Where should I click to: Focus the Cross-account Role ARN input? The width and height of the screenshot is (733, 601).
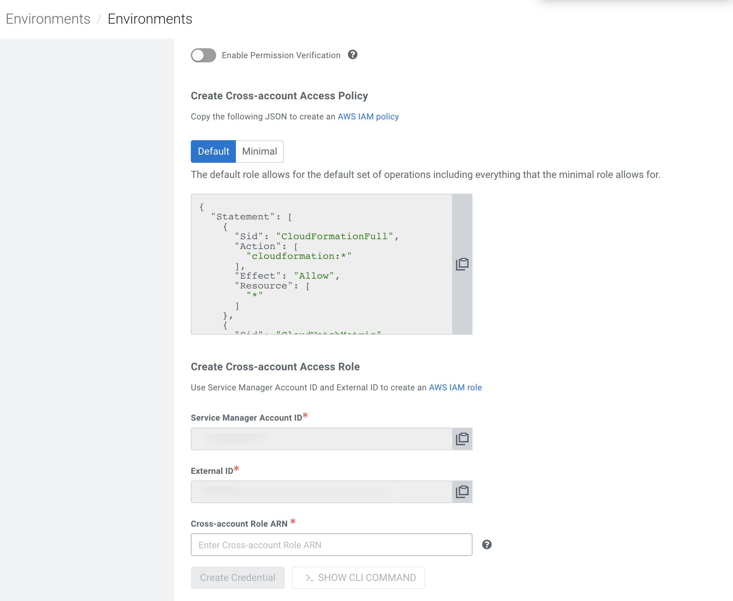(331, 545)
